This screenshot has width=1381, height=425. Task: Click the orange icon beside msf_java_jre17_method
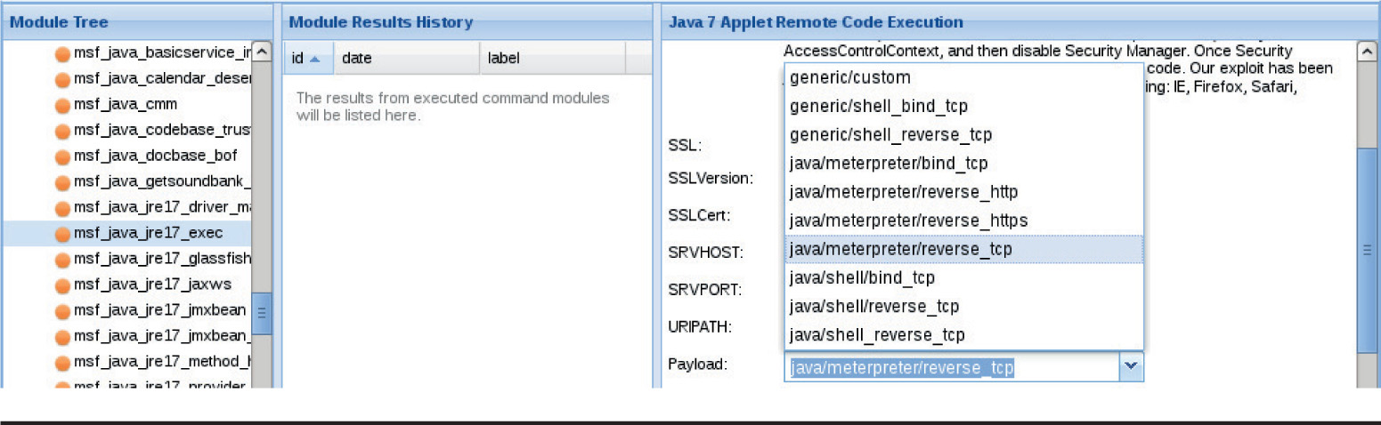[x=62, y=363]
